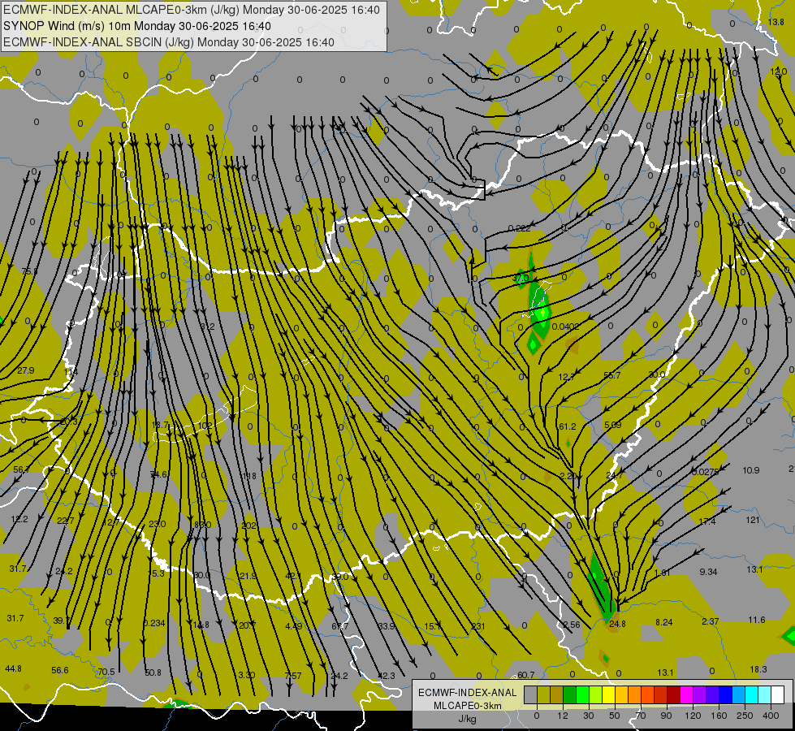
Task: Select the pure yellow swatch in the legend
Action: point(609,695)
